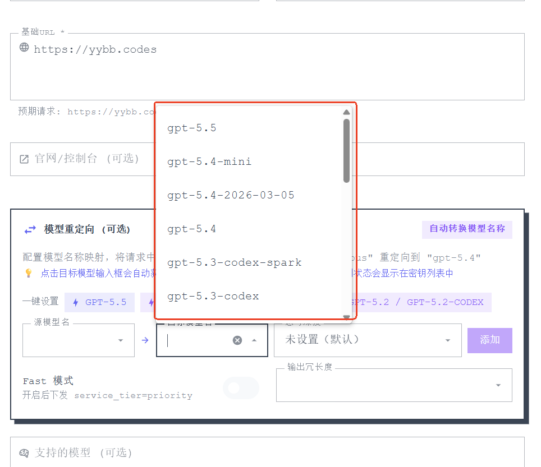Click the 支持的模型 input field
The height and width of the screenshot is (467, 541).
(267, 452)
